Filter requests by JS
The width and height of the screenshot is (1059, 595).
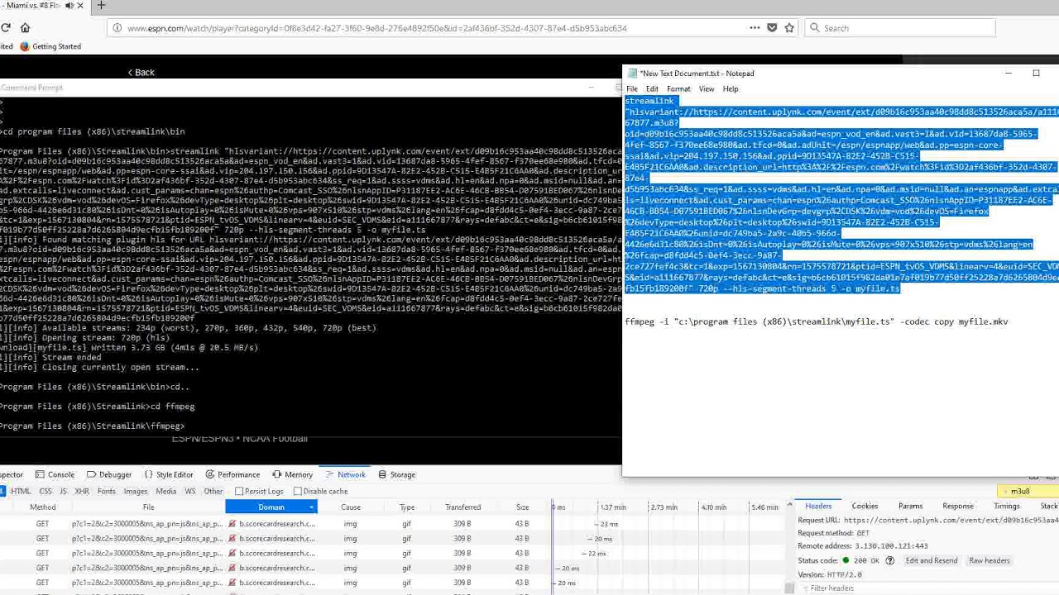pyautogui.click(x=63, y=492)
